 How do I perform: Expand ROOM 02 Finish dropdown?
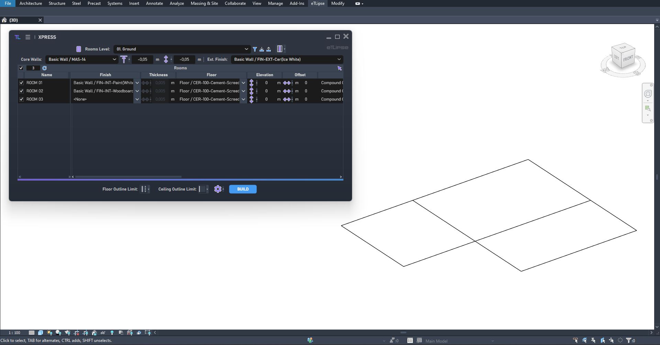point(137,91)
